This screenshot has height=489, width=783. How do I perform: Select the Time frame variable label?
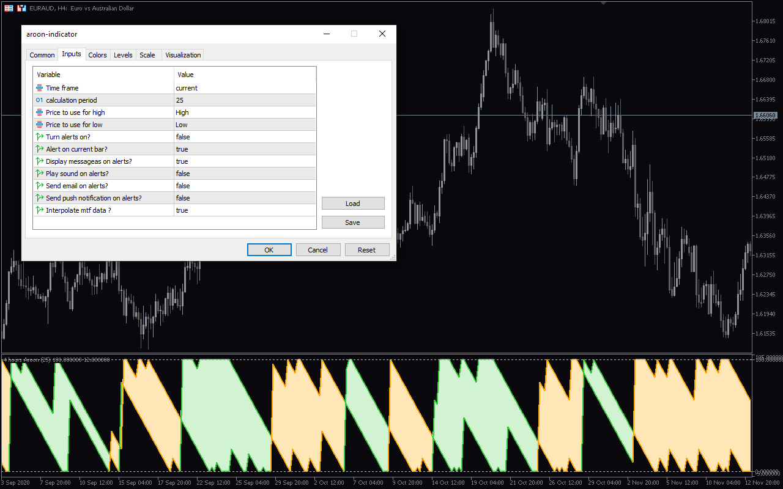[x=62, y=88]
